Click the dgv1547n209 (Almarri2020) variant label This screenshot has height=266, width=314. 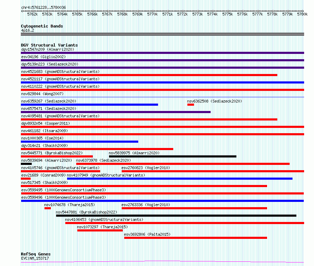point(48,49)
